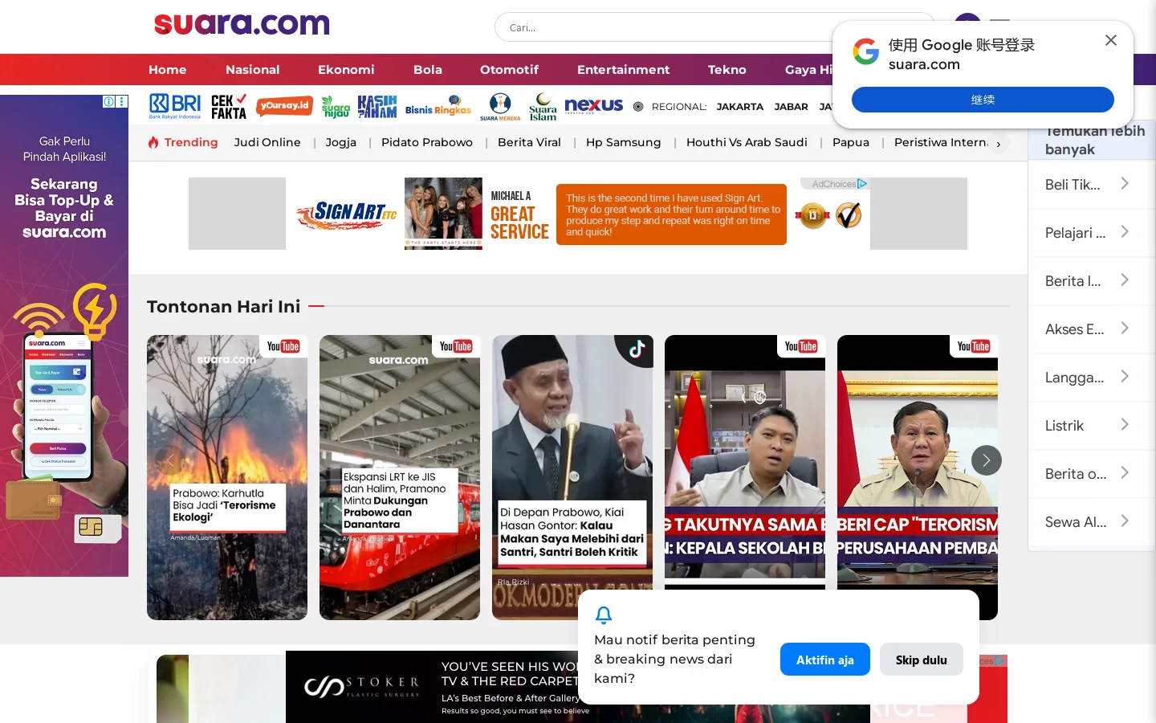1156x723 pixels.
Task: Click the Google logo in the sign-in popup
Action: [x=865, y=51]
